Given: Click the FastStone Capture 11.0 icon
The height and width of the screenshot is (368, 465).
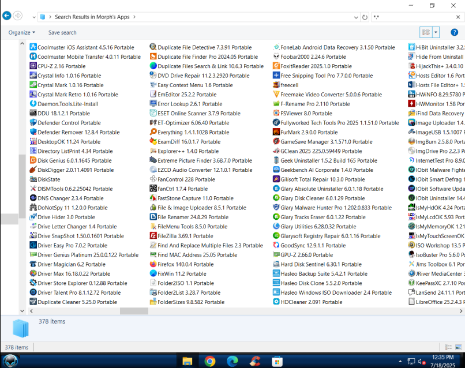Looking at the screenshot, I should (153, 198).
